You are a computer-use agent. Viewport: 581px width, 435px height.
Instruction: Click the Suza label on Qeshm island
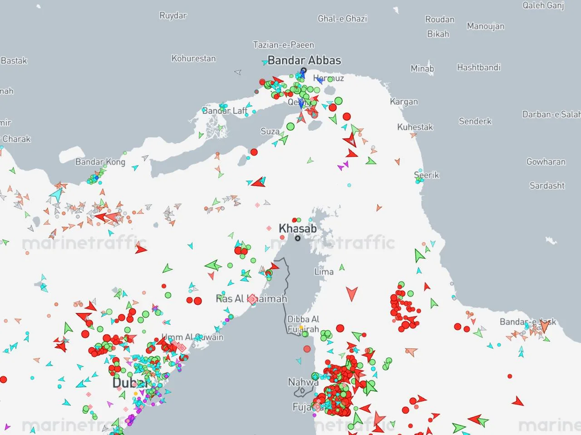(x=270, y=131)
